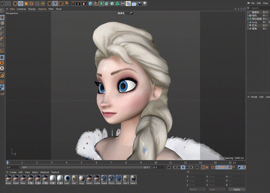This screenshot has width=270, height=193.
Task: Select the 灯光 light object
Action: click(254, 25)
